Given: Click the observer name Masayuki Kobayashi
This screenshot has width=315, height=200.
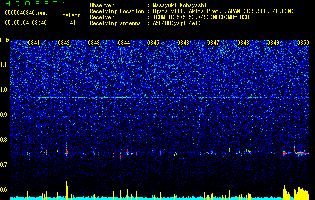Looking at the screenshot, I should pos(180,5).
